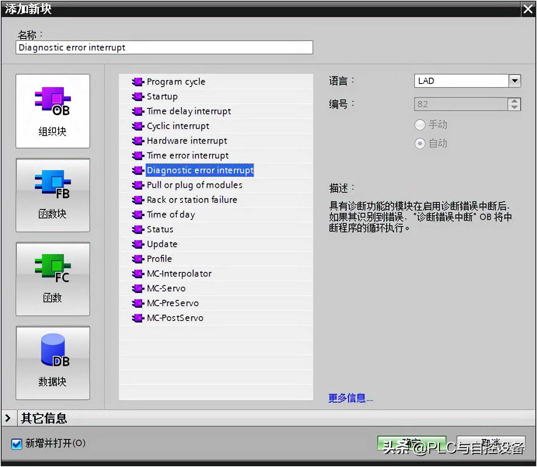Click the icon next to MC-Servo
The image size is (537, 467).
[x=138, y=289]
